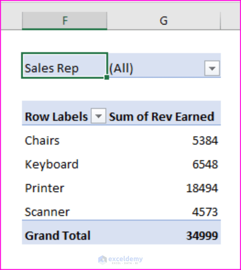Select the column G header
The image size is (241, 270).
[163, 20]
